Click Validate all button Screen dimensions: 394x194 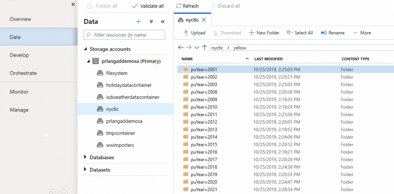click(148, 6)
